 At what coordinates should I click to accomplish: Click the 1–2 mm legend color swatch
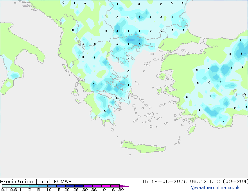pos(25,186)
